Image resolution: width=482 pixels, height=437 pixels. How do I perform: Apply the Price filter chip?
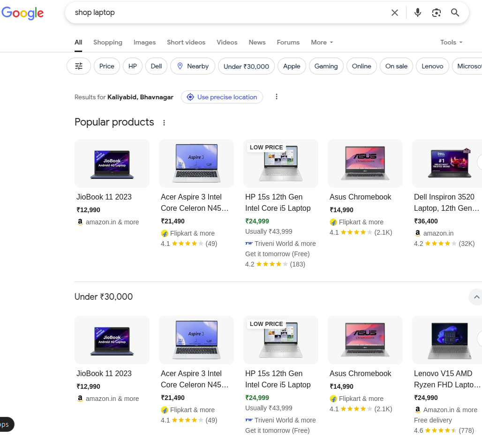click(106, 66)
